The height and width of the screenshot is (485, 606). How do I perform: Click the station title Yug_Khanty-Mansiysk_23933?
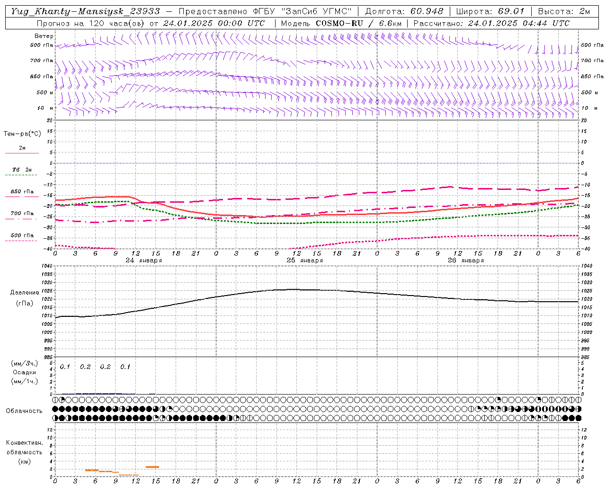[x=86, y=11]
